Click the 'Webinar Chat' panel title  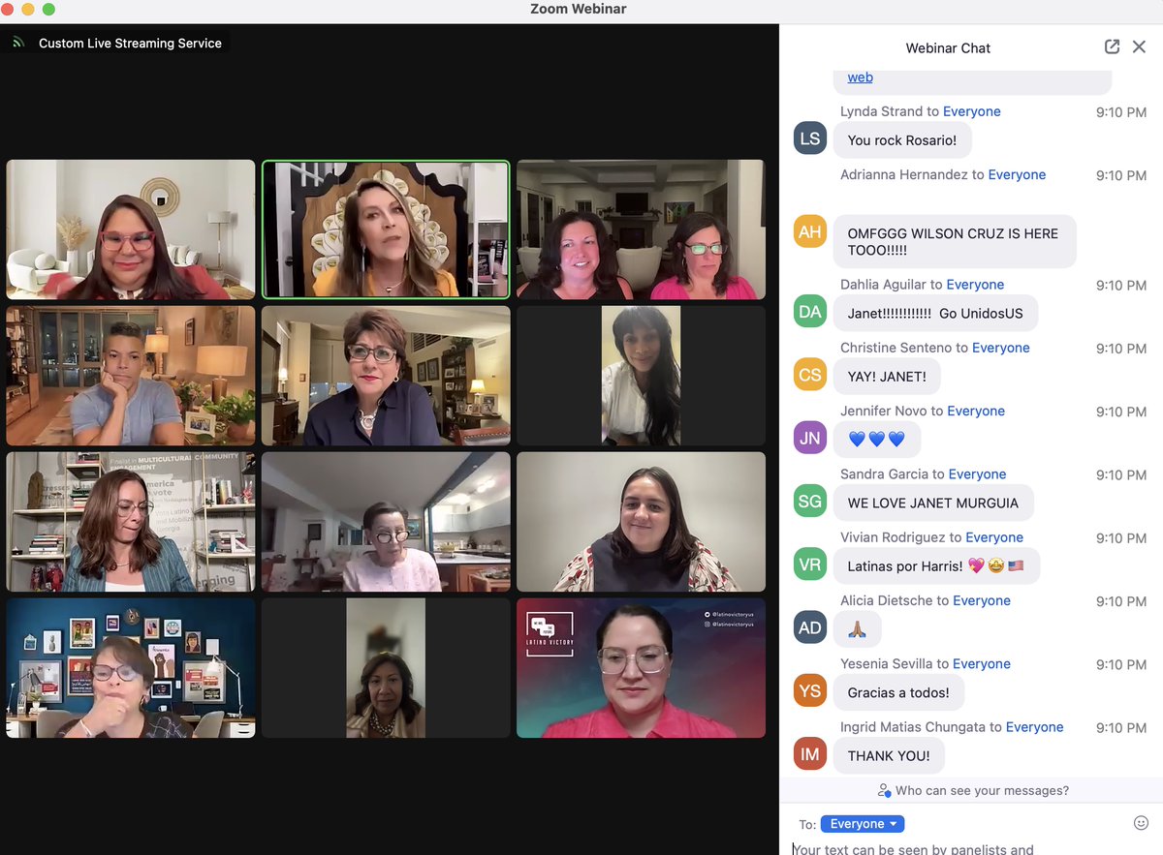[x=948, y=47]
